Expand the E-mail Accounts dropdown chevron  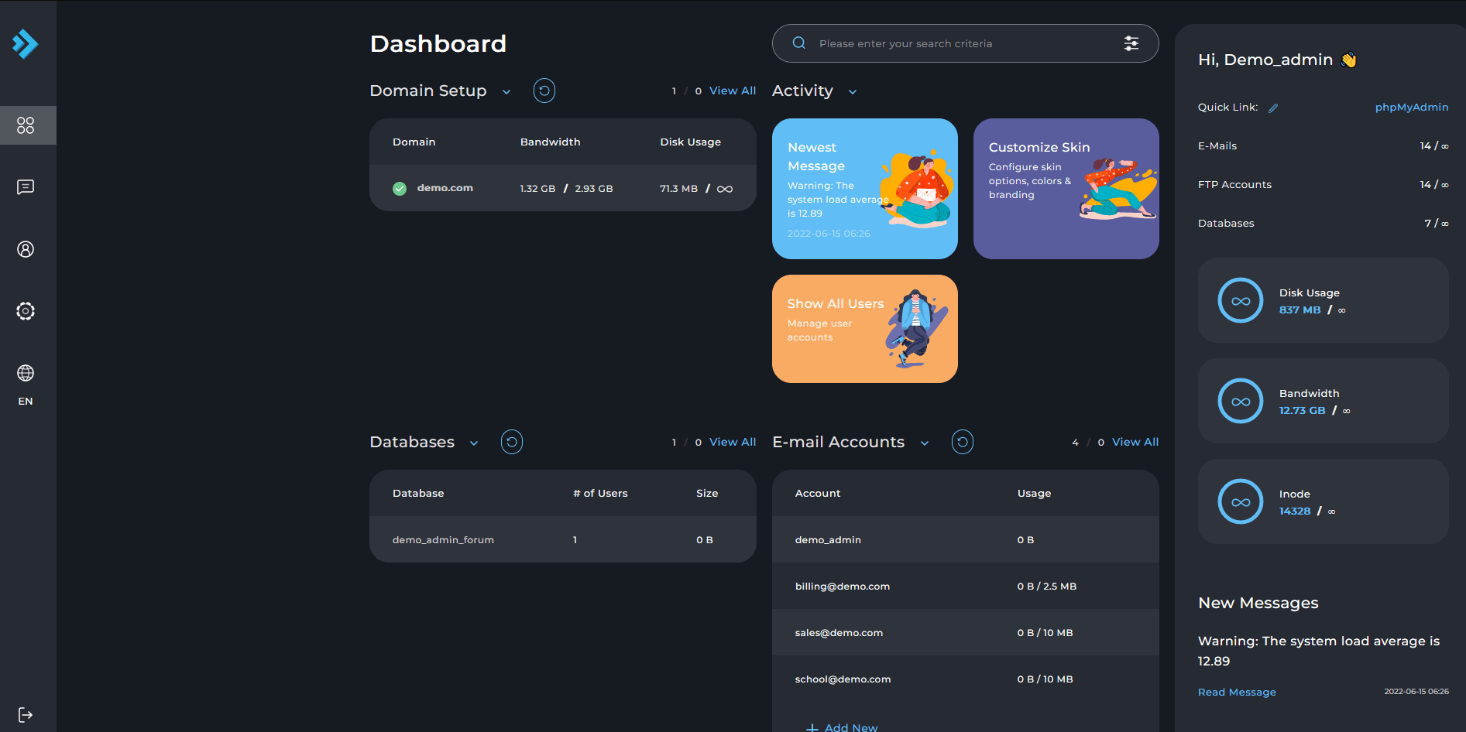(925, 443)
